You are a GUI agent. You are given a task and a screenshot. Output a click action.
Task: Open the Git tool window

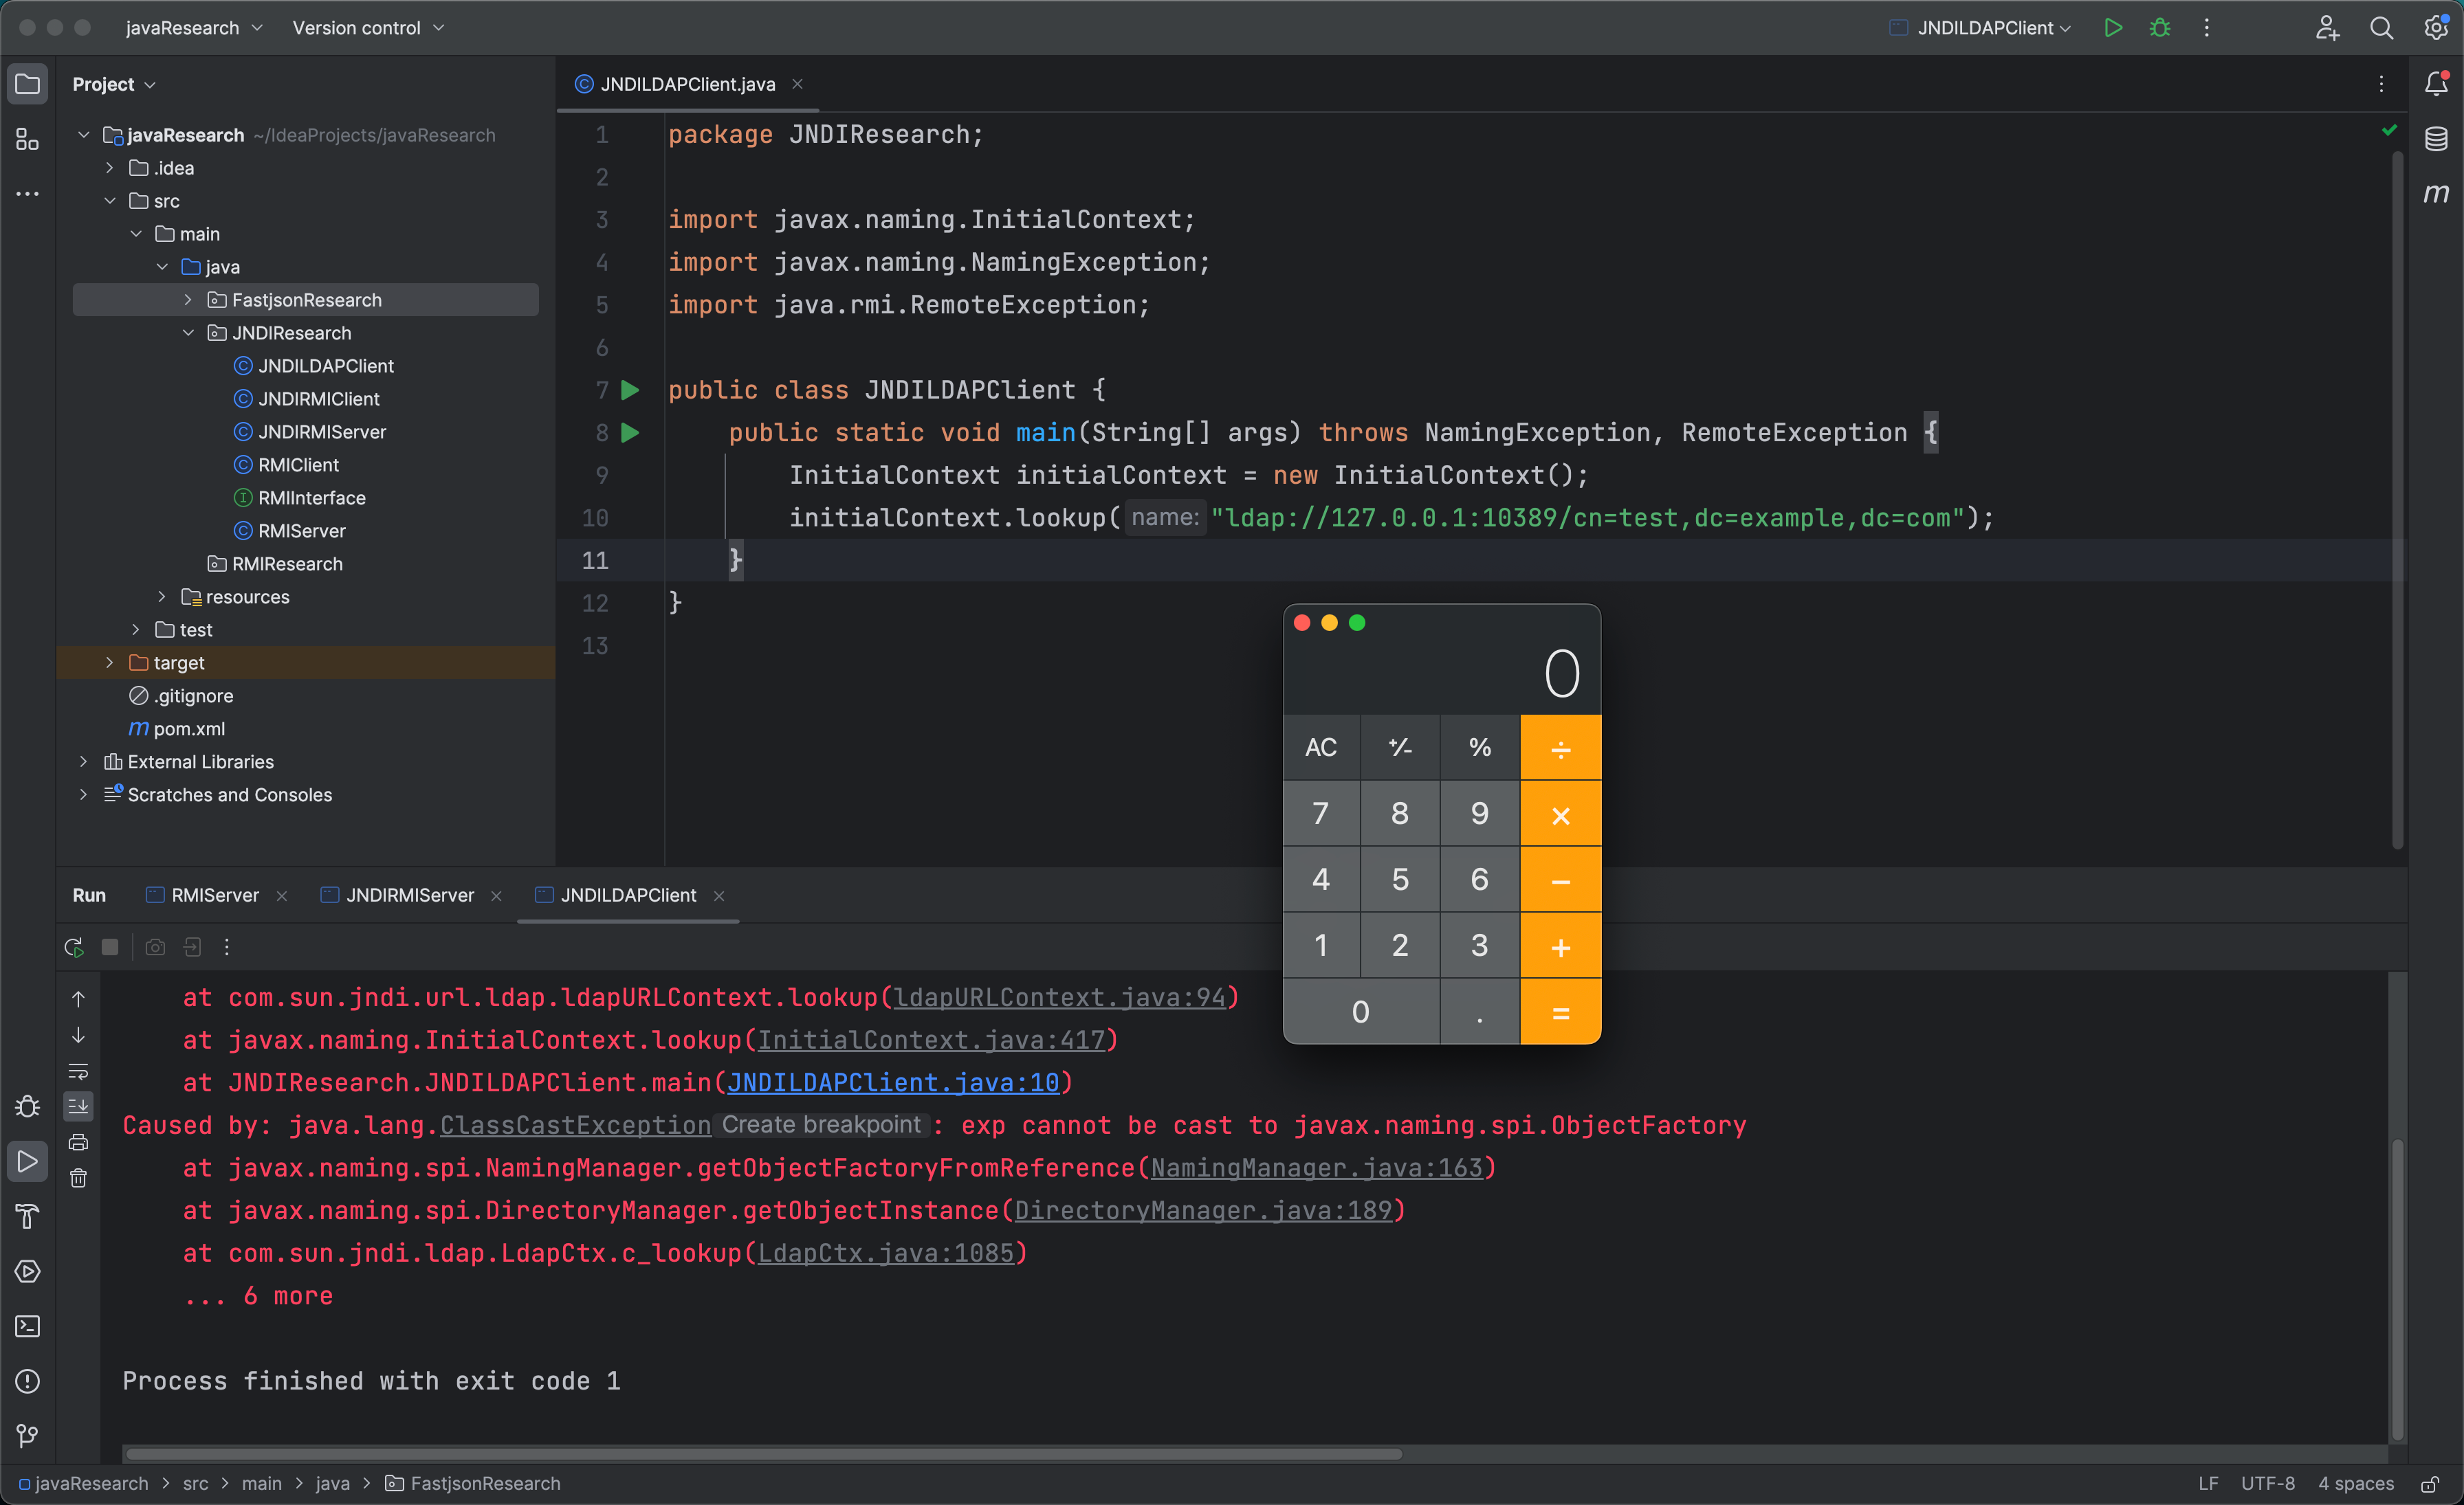pos(28,1437)
